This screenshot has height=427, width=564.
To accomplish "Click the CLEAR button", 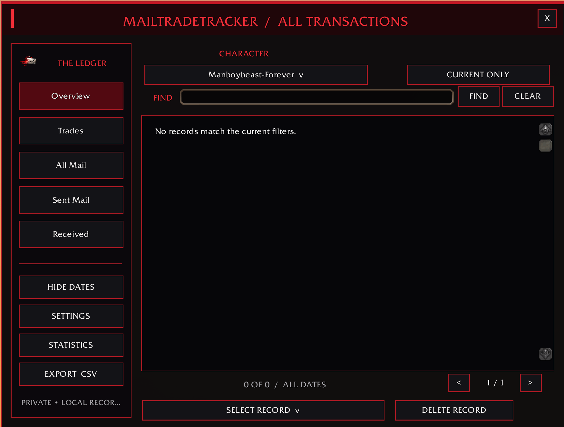I will click(528, 96).
